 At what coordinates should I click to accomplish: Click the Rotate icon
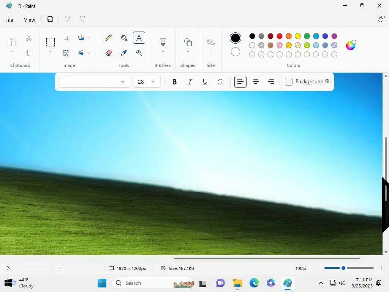coord(81,38)
